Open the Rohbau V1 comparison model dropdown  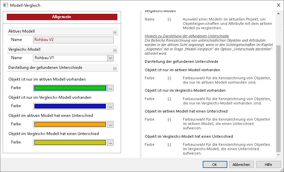73,58
